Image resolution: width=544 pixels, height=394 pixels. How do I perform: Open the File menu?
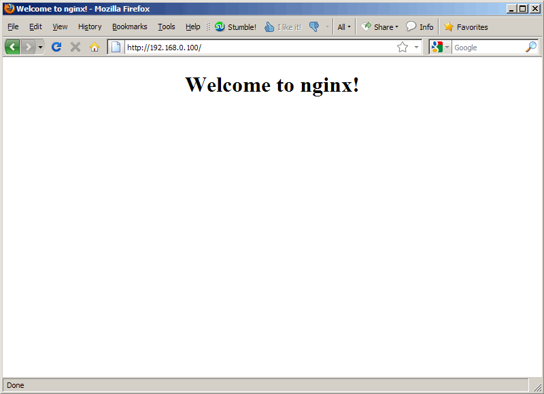(x=13, y=26)
